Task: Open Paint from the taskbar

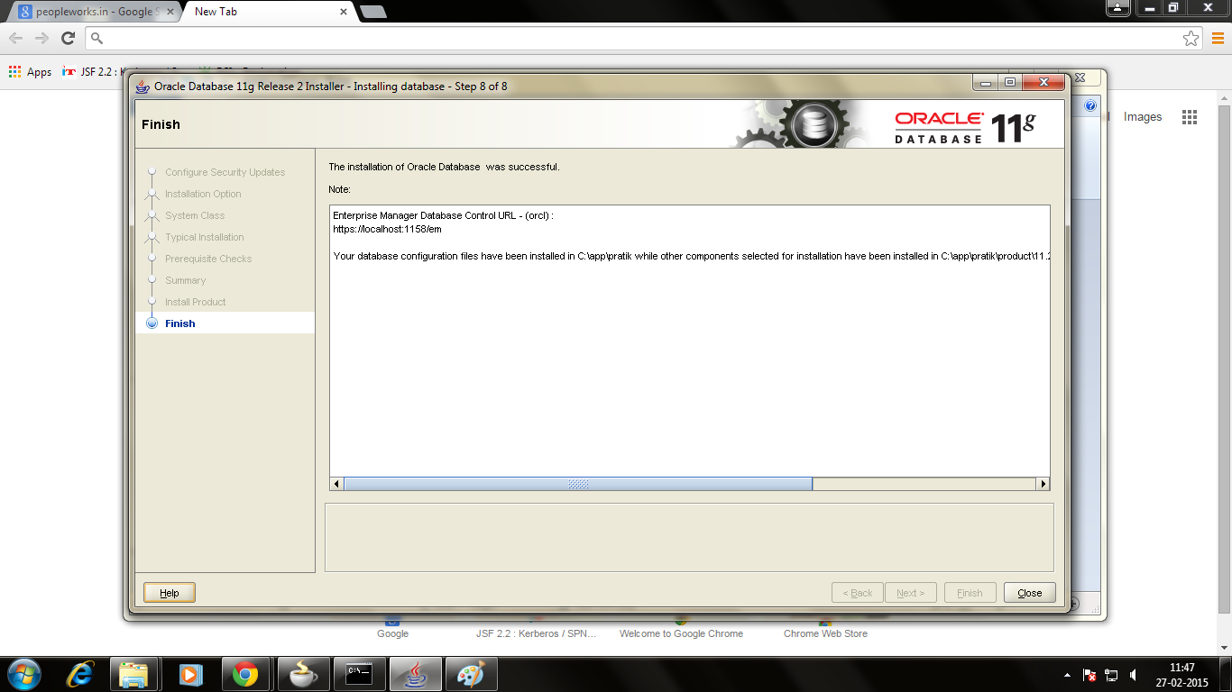Action: pos(472,674)
